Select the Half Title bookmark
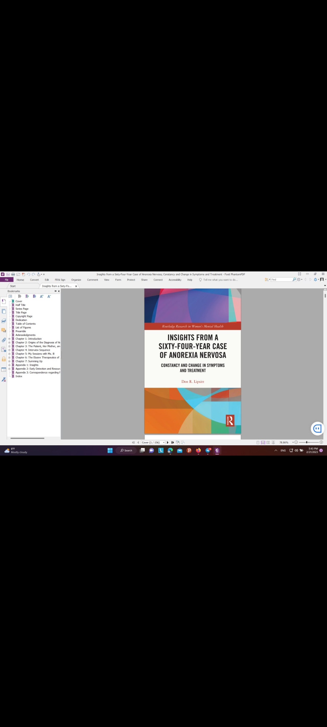The width and height of the screenshot is (327, 727). [21, 305]
